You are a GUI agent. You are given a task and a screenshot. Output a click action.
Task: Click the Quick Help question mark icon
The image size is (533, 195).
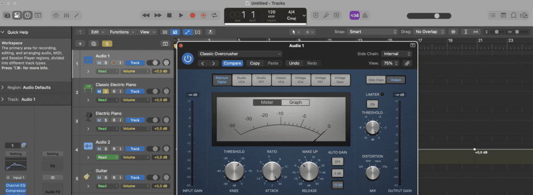click(27, 15)
